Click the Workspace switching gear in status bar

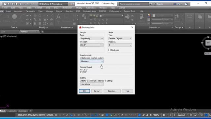point(164,115)
